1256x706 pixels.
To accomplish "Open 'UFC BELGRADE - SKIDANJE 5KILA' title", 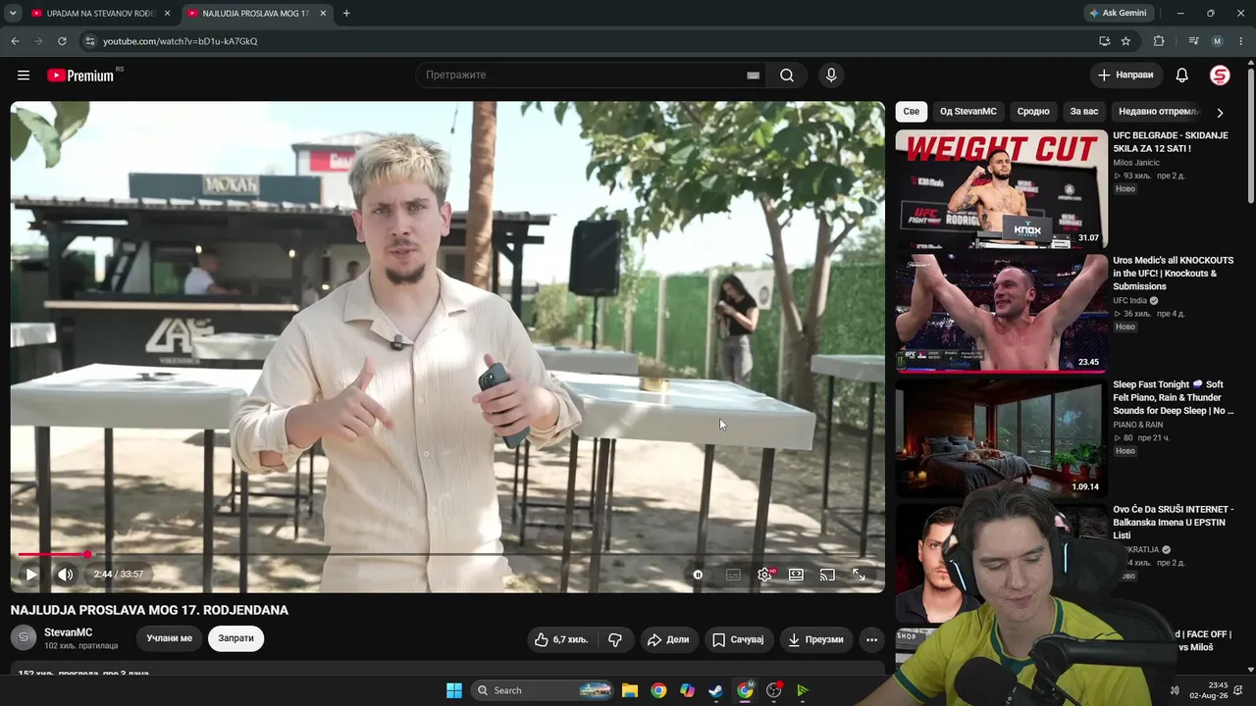I will [x=1171, y=142].
